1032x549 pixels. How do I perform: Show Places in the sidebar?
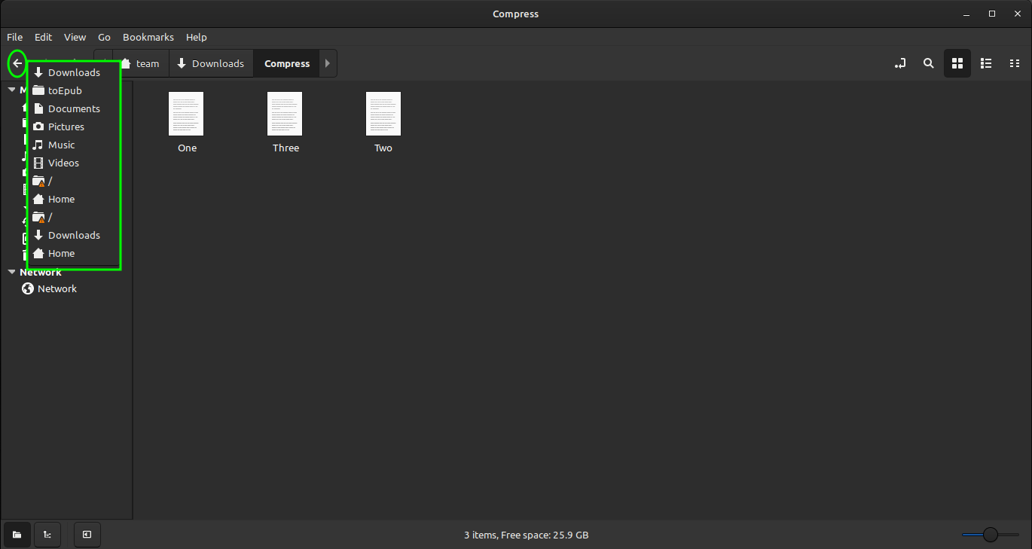[17, 535]
